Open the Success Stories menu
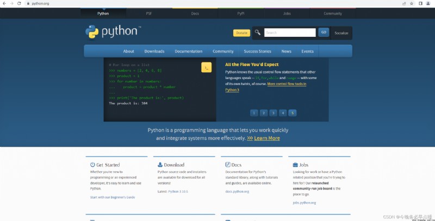 click(x=257, y=51)
